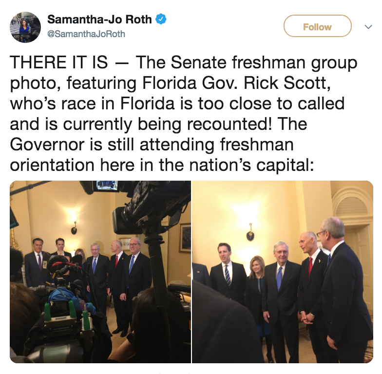Click the 'THERE IT IS' opening tweet line
382x374 pixels.
point(183,62)
